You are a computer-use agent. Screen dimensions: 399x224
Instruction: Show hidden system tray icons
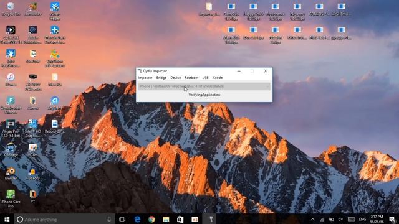click(313, 220)
